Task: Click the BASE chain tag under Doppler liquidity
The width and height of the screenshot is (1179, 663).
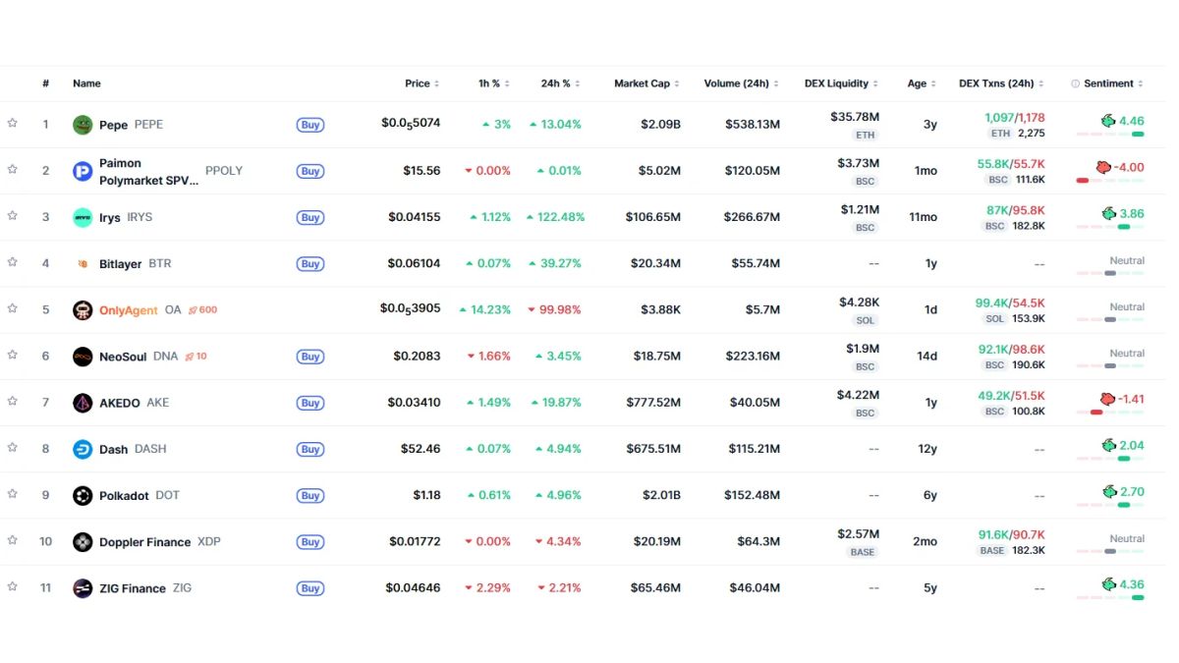Action: coord(862,552)
